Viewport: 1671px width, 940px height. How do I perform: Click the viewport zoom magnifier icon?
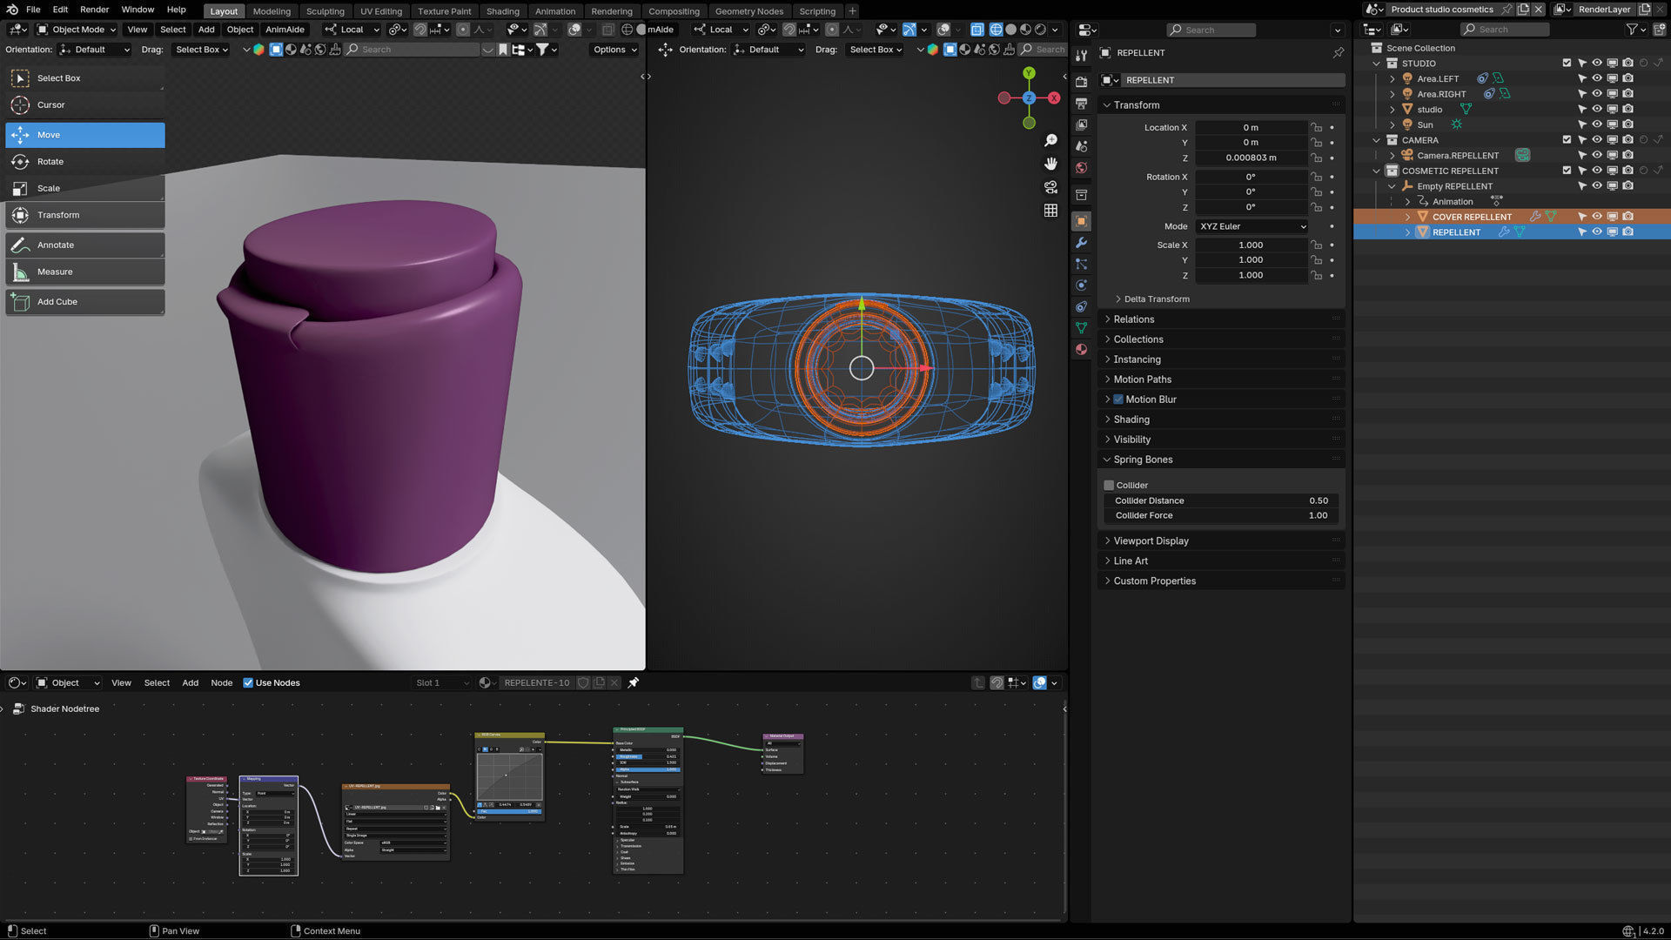coord(1051,141)
